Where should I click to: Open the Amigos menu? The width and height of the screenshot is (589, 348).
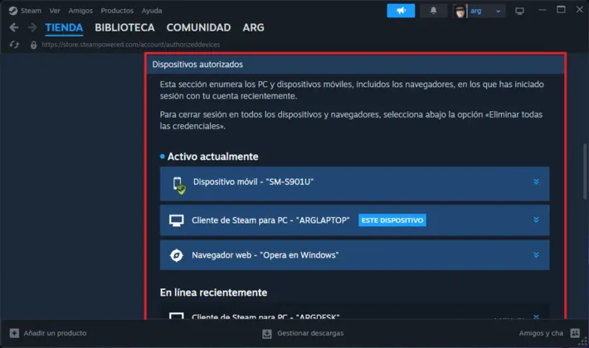[x=80, y=11]
